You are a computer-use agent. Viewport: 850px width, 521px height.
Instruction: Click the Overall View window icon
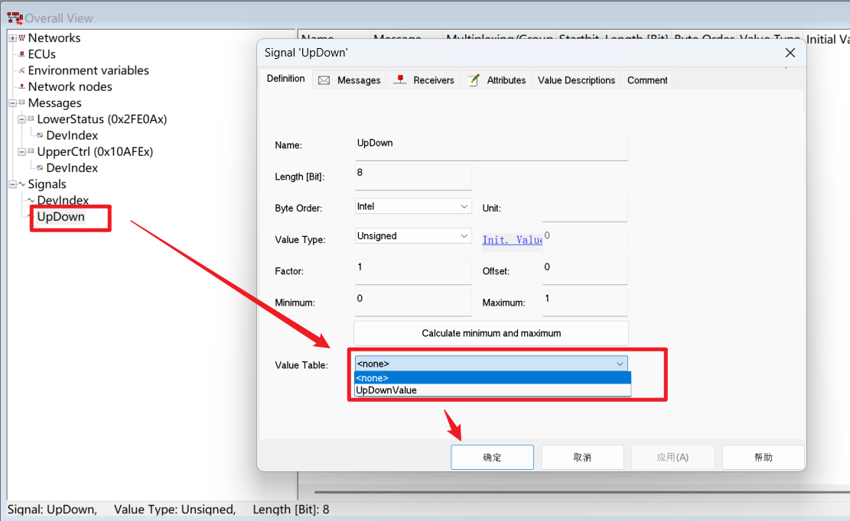pos(15,18)
